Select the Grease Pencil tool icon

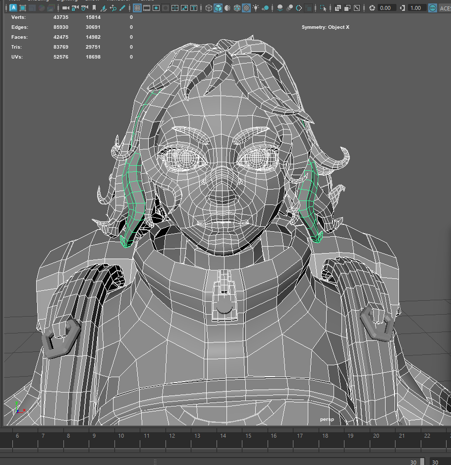pyautogui.click(x=122, y=8)
